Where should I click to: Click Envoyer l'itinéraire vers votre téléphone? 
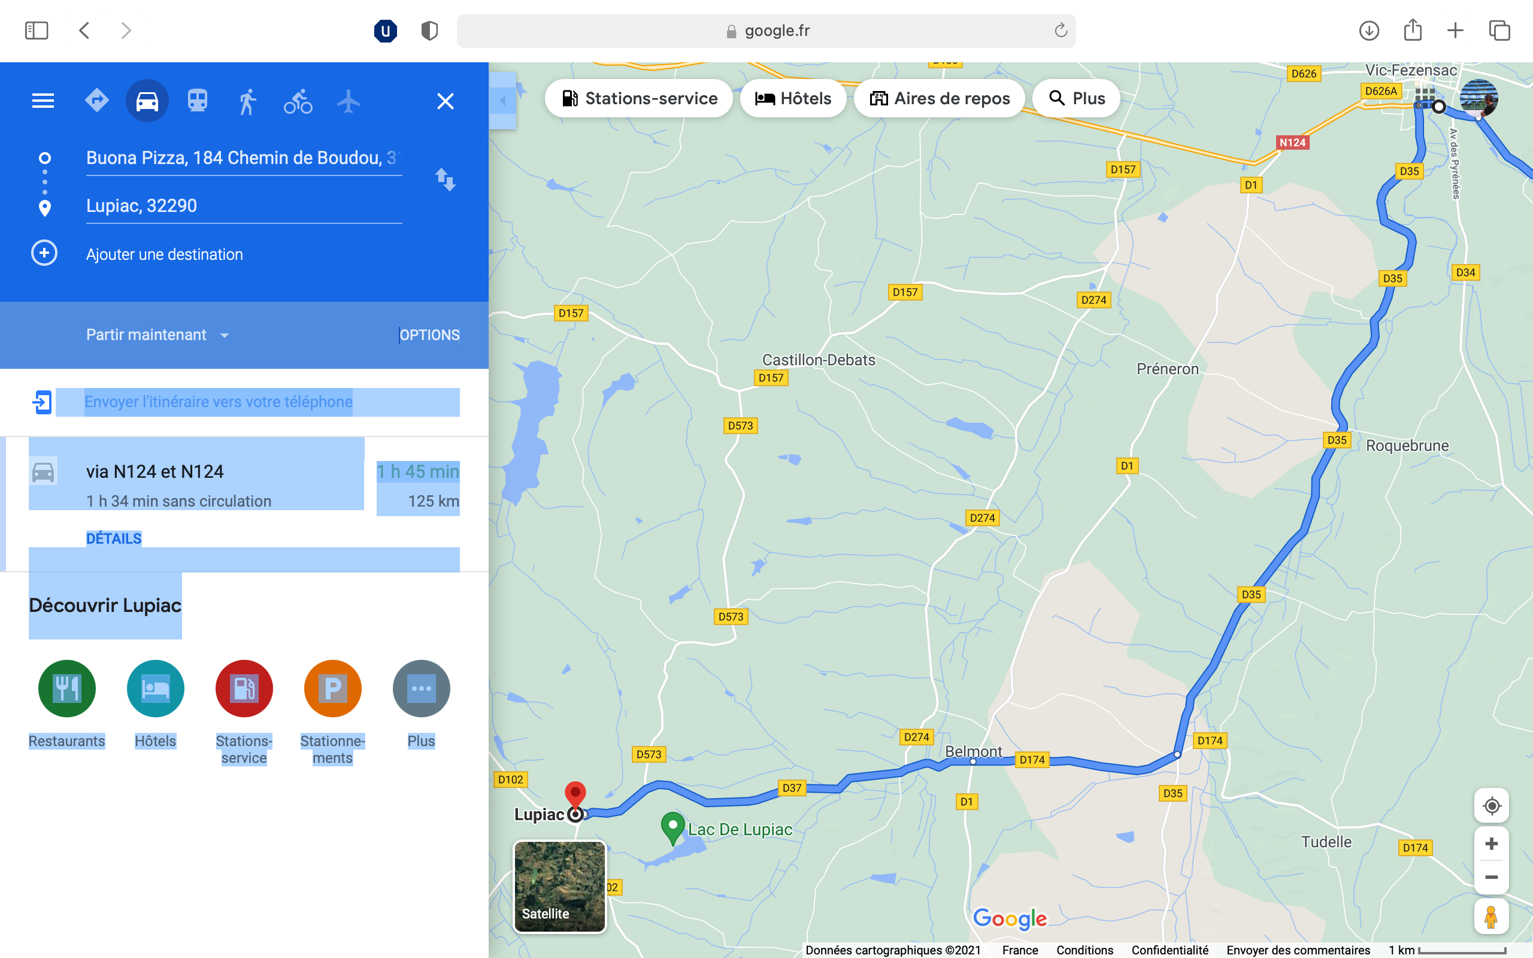(219, 402)
